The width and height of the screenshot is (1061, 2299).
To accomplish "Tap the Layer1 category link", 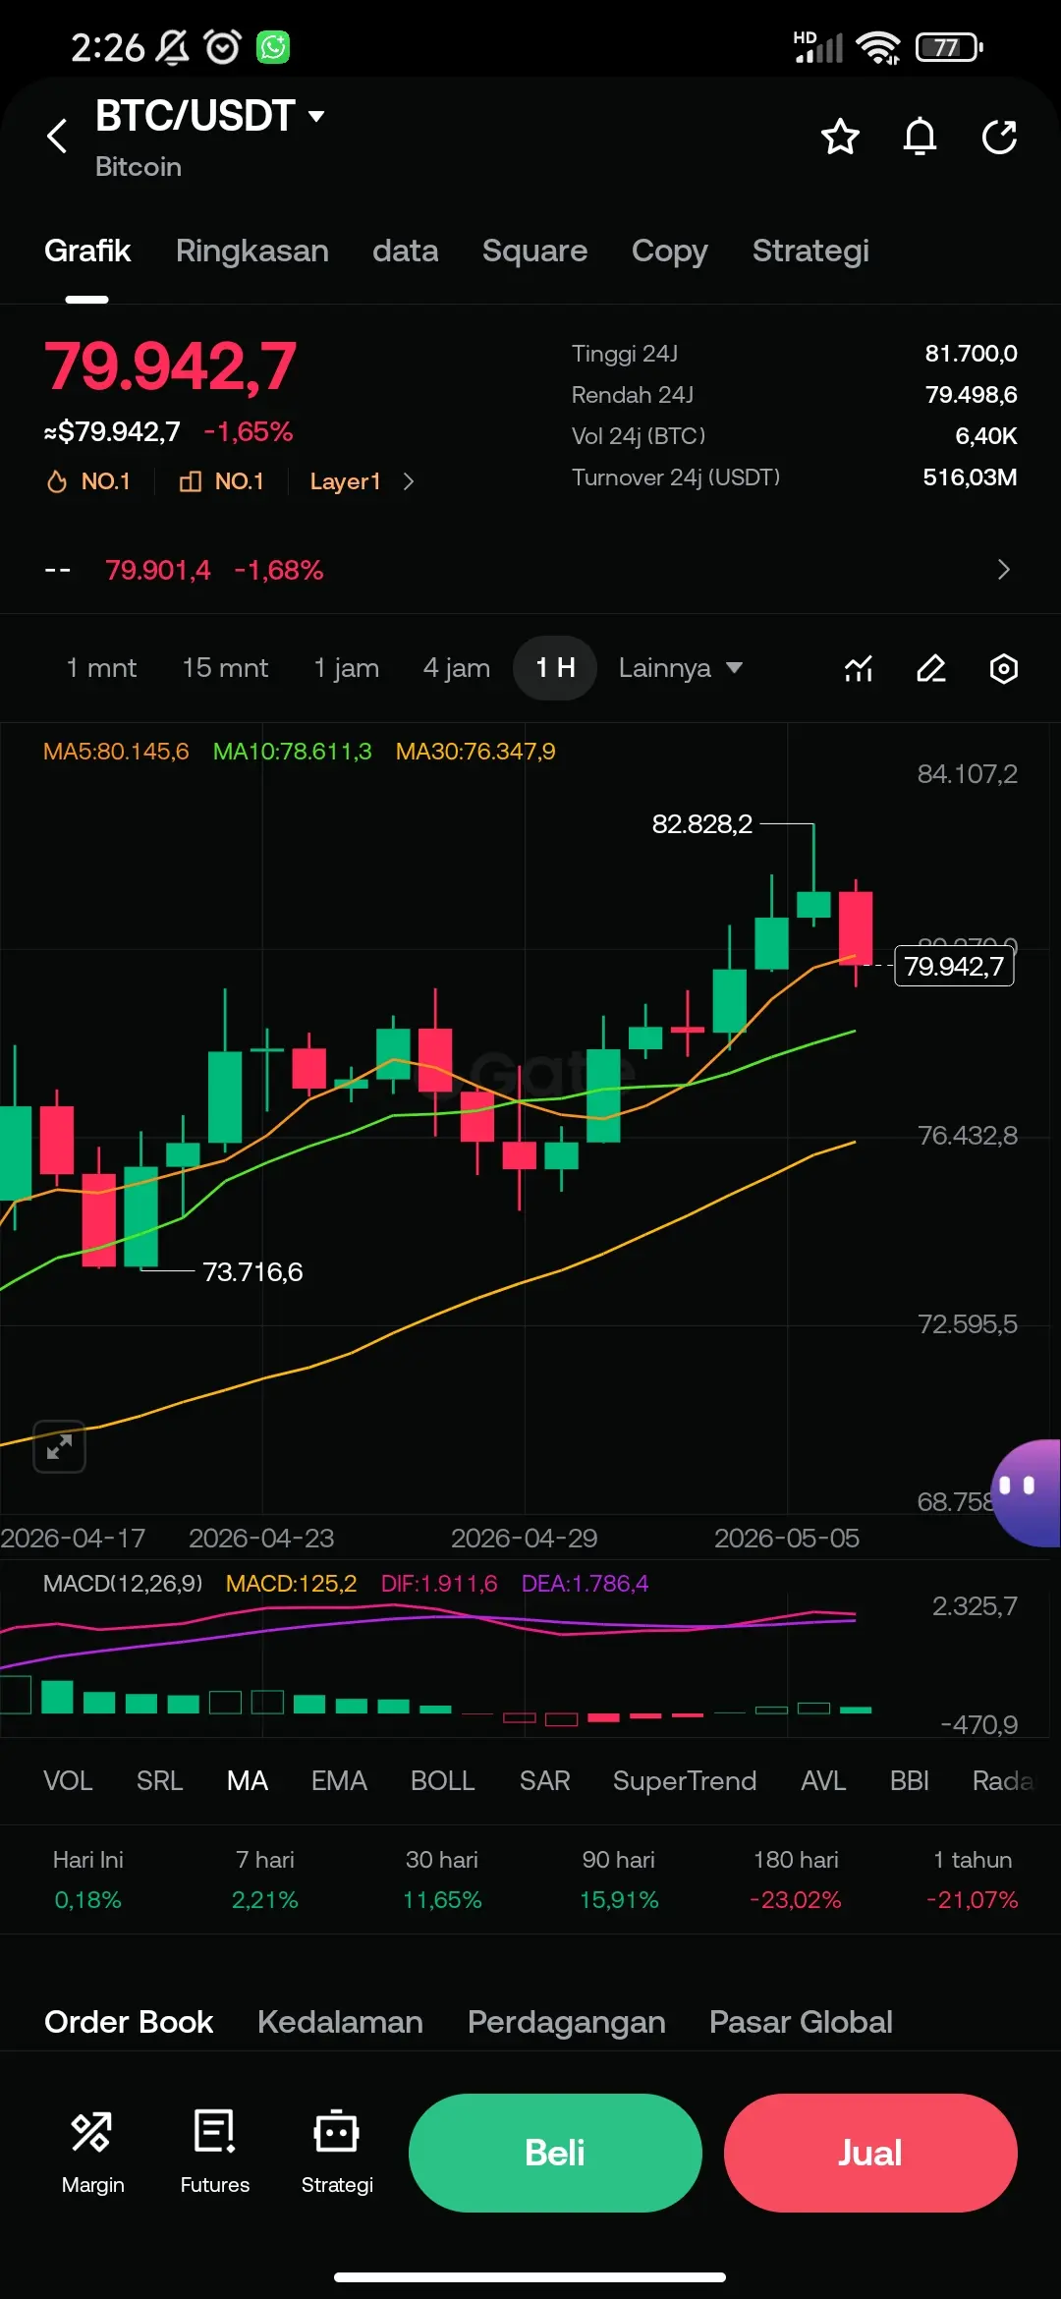I will click(x=345, y=481).
